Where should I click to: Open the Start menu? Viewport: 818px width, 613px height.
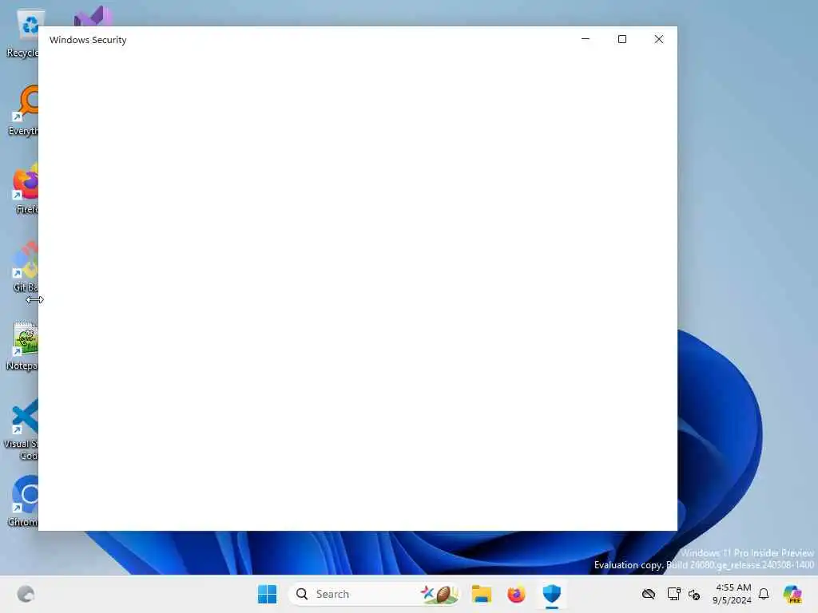coord(267,594)
